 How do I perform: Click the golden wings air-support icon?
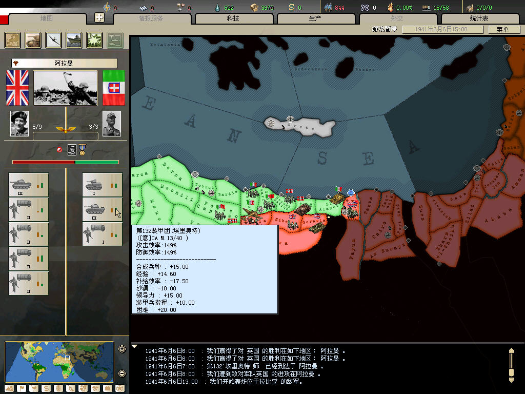pos(66,129)
